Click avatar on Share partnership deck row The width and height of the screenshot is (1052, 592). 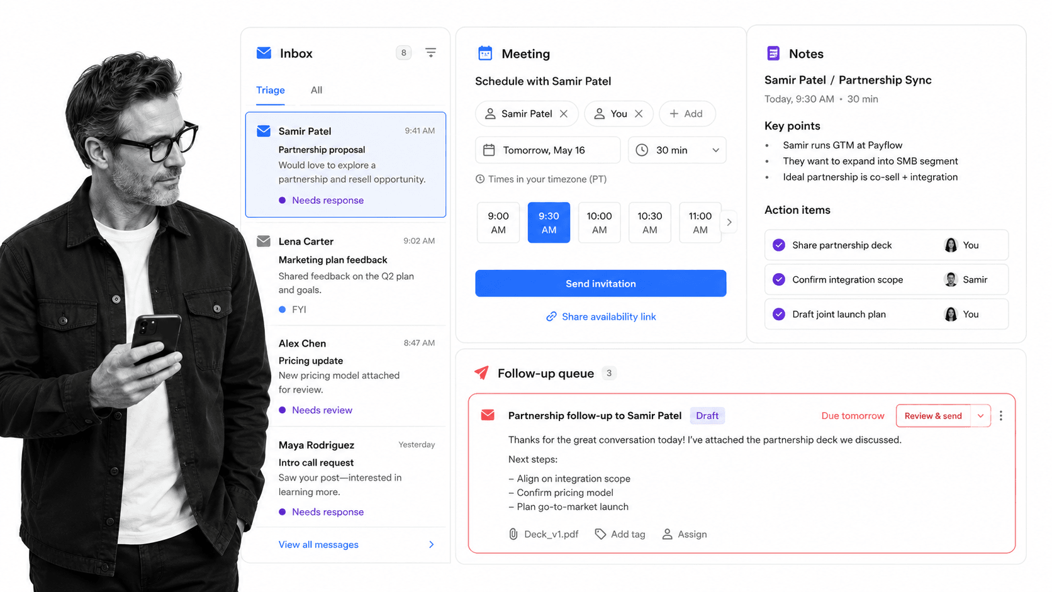[951, 245]
